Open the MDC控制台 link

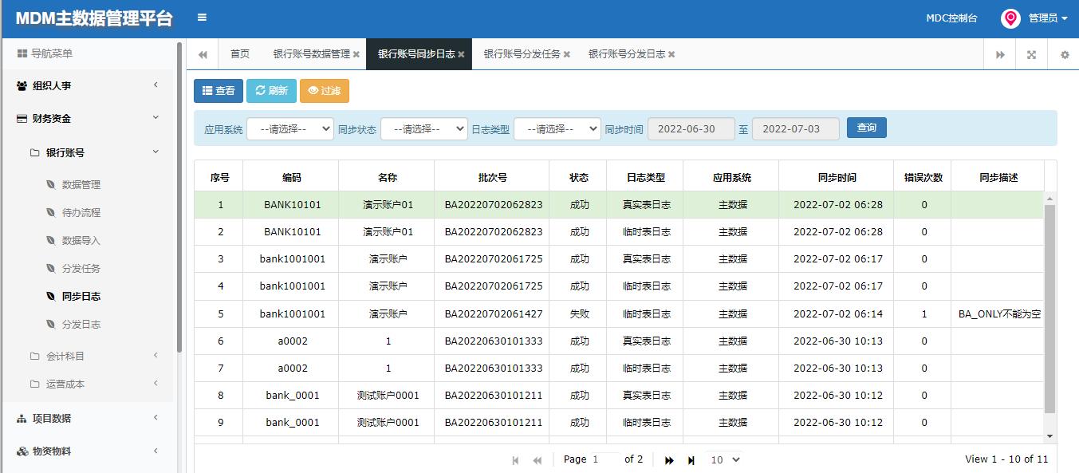952,16
